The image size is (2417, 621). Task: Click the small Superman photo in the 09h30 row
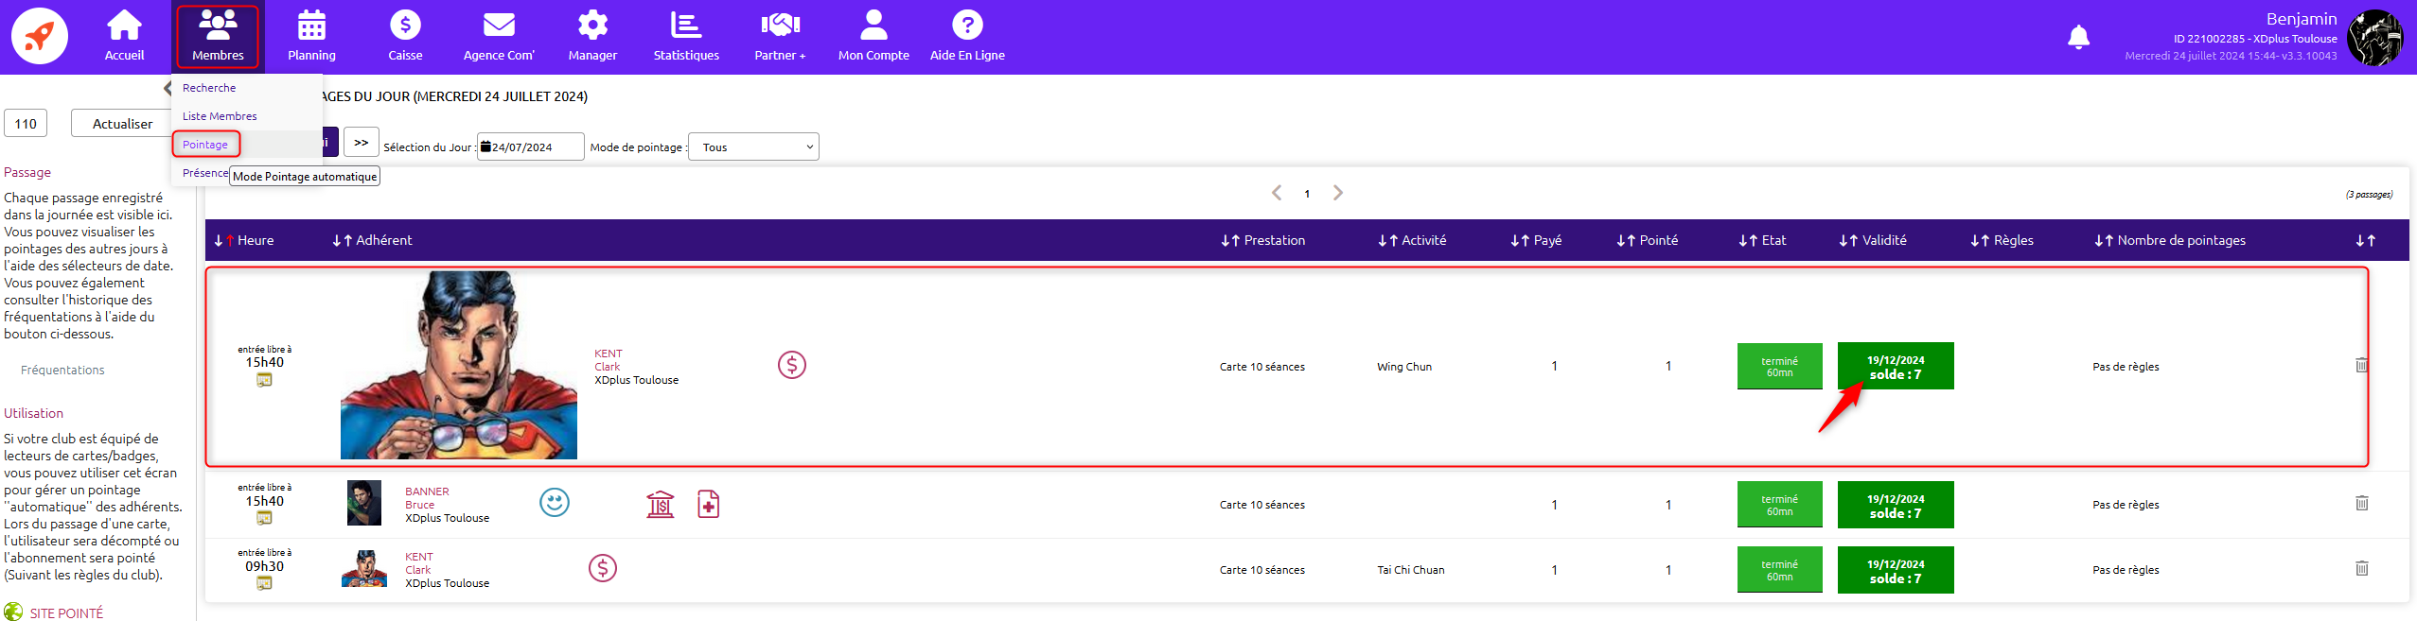point(364,568)
